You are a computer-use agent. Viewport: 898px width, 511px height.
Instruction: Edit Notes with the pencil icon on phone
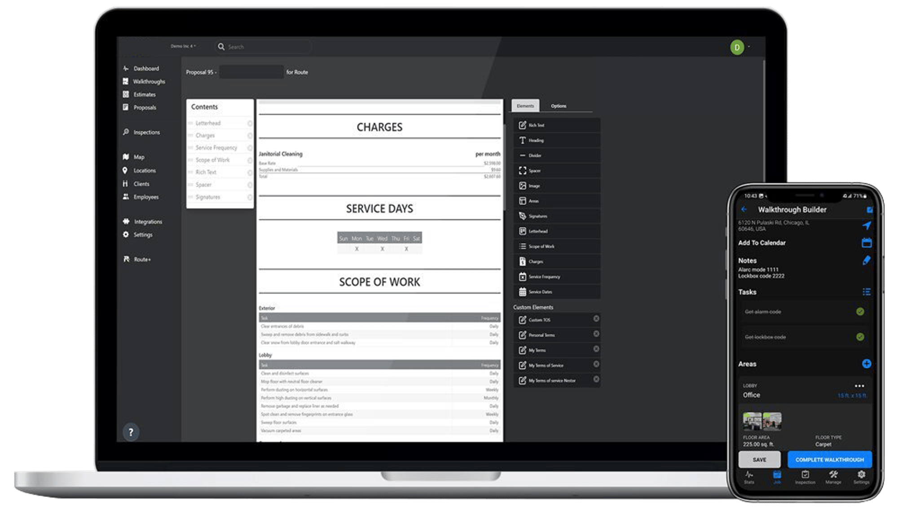867,260
